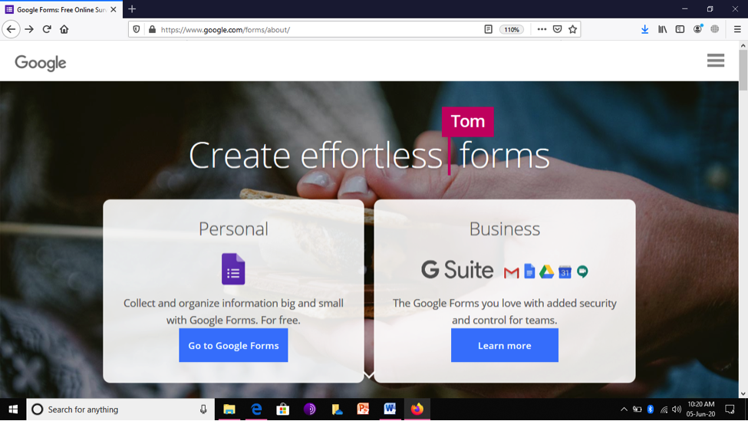
Task: Click the globe extension icon
Action: [x=714, y=29]
